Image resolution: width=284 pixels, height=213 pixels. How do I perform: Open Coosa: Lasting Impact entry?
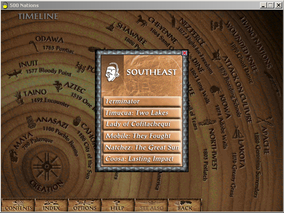point(142,159)
